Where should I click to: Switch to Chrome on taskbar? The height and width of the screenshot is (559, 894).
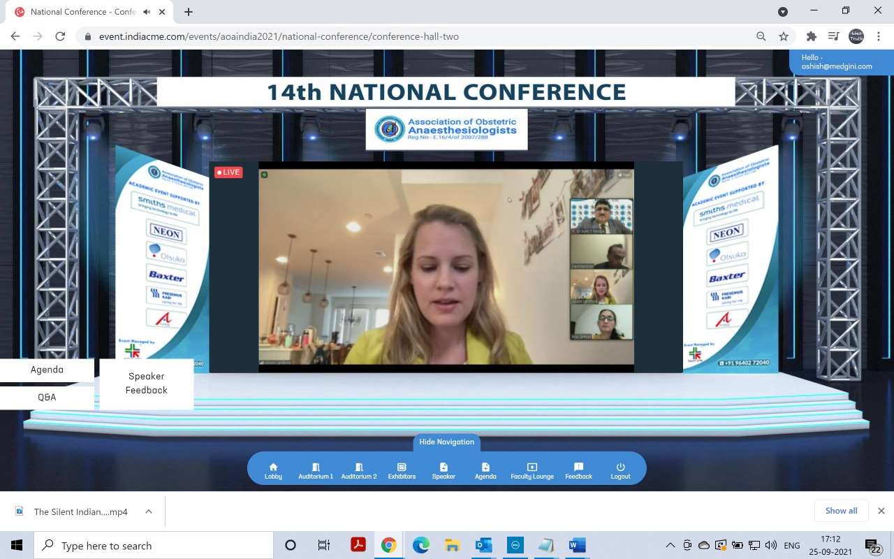point(389,545)
